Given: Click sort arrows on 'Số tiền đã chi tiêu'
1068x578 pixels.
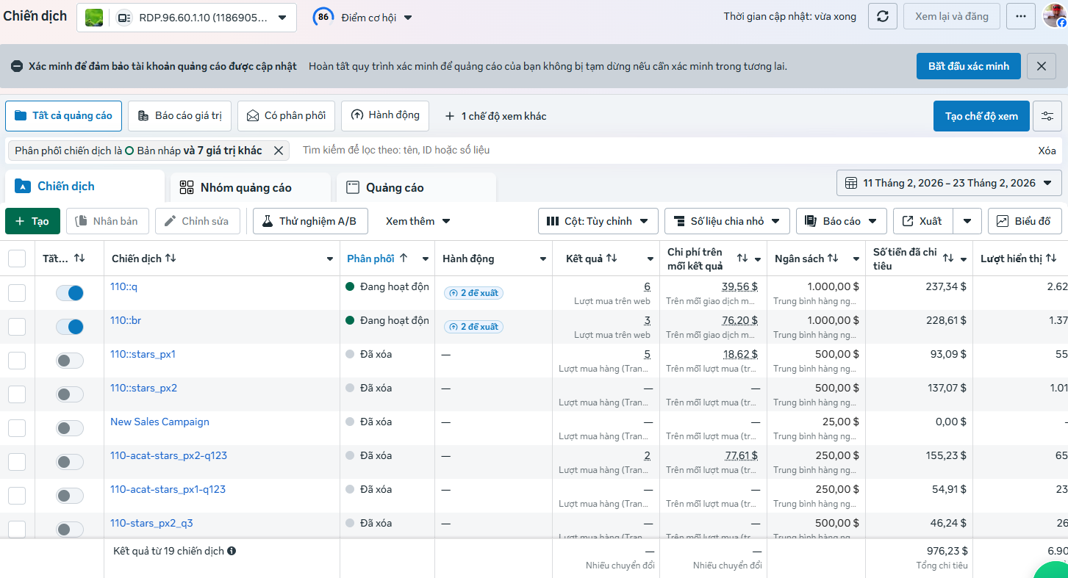Looking at the screenshot, I should pyautogui.click(x=948, y=259).
